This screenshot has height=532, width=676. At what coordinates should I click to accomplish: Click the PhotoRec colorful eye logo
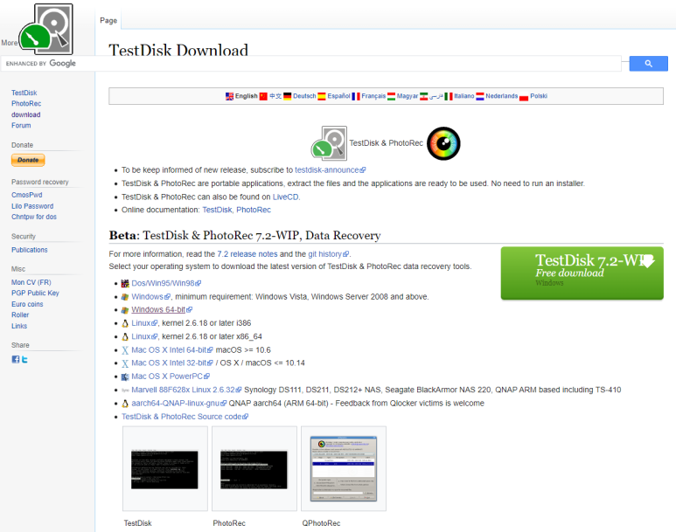click(x=443, y=143)
